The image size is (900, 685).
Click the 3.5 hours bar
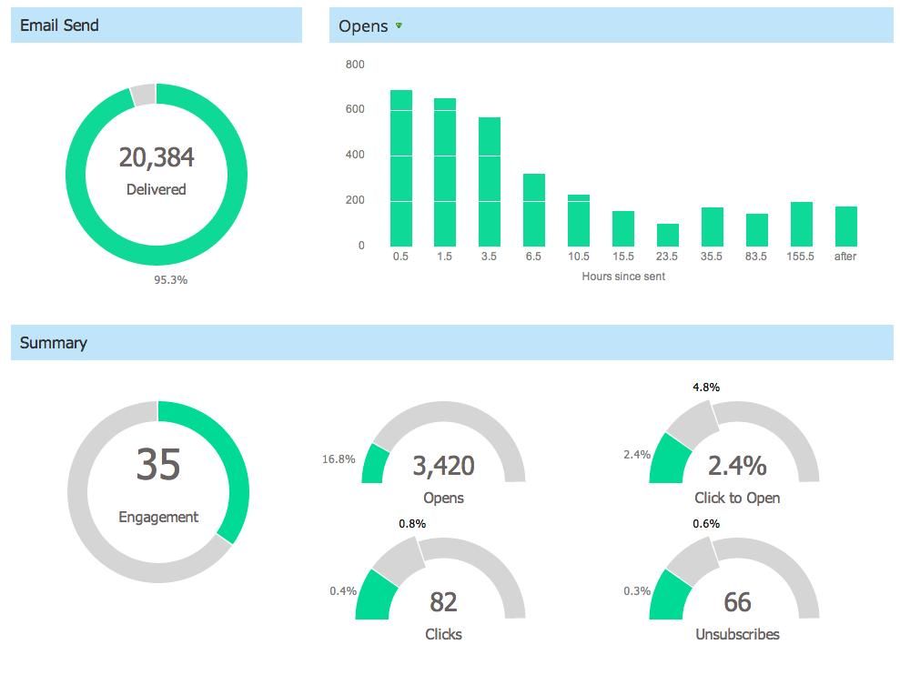pyautogui.click(x=490, y=182)
